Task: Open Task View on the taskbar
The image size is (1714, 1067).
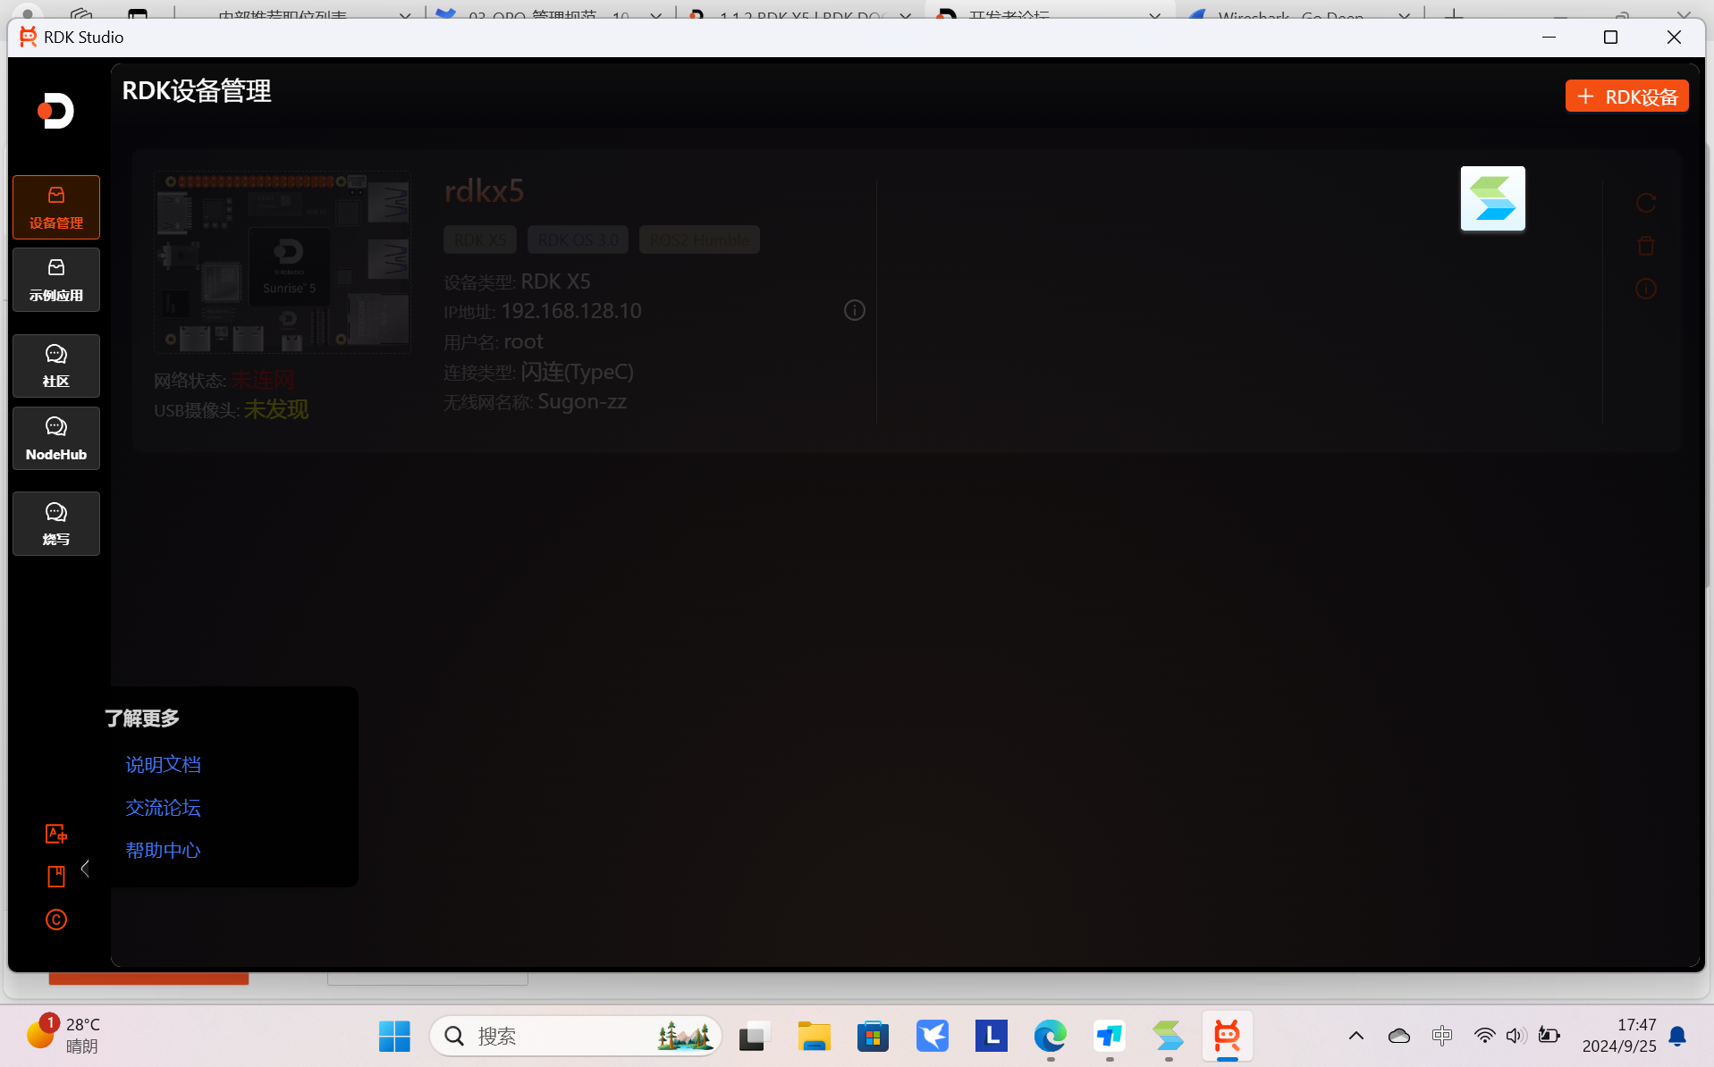Action: 755,1037
